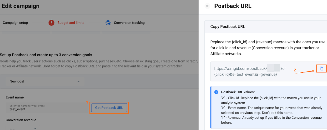
Task: Expand the New goal dropdown
Action: pyautogui.click(x=78, y=81)
